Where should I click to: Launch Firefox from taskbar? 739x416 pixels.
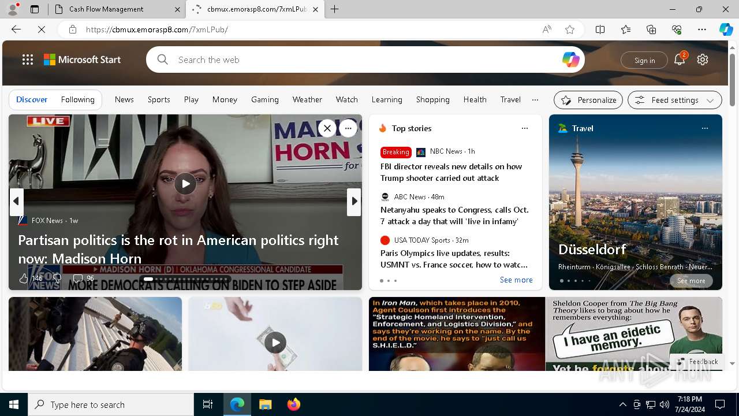[293, 404]
